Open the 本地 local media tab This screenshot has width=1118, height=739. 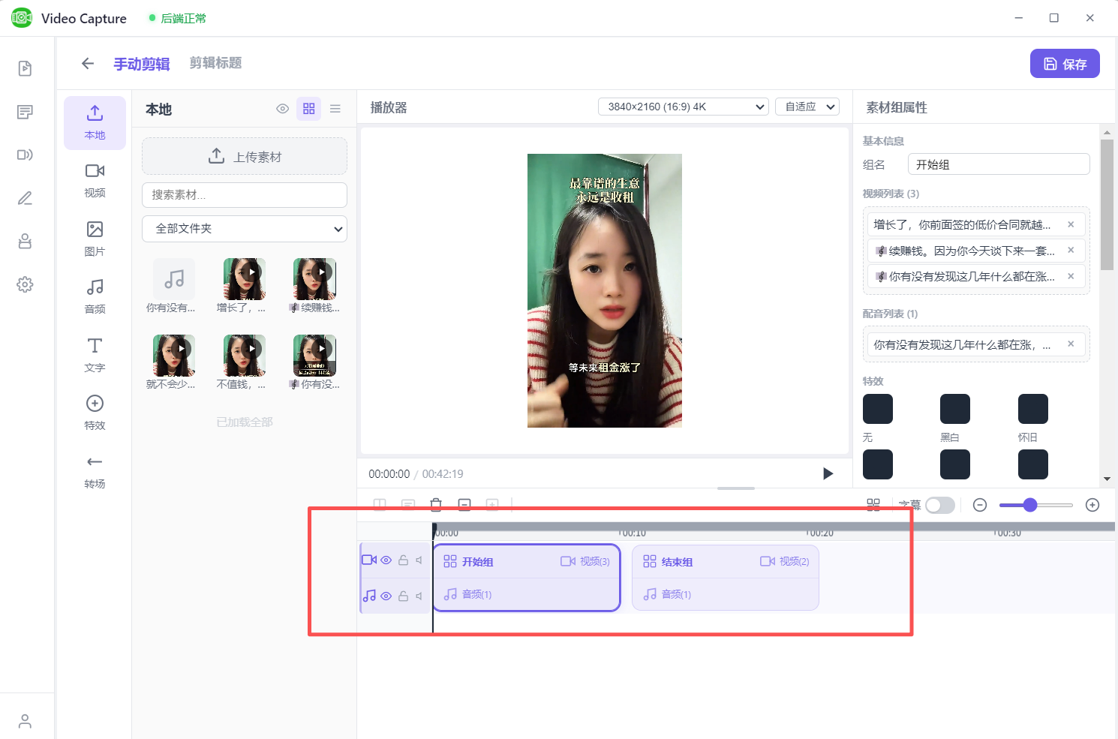95,123
